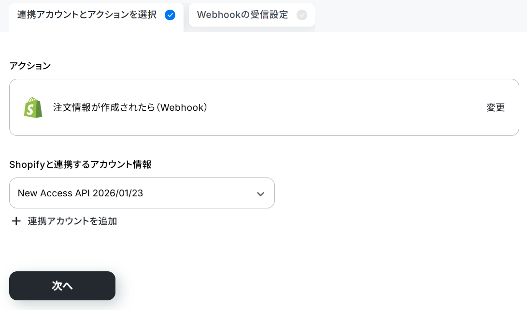The width and height of the screenshot is (527, 310).
Task: Open the New Access API 2026/01/23 dropdown
Action: tap(142, 193)
